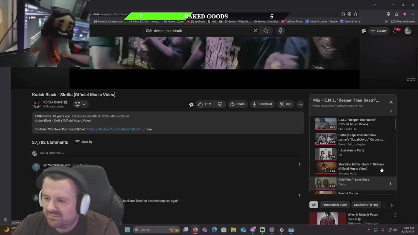Open the Forensic Construction bookmark
Screen dimensions: 418x235
click(x=110, y=22)
